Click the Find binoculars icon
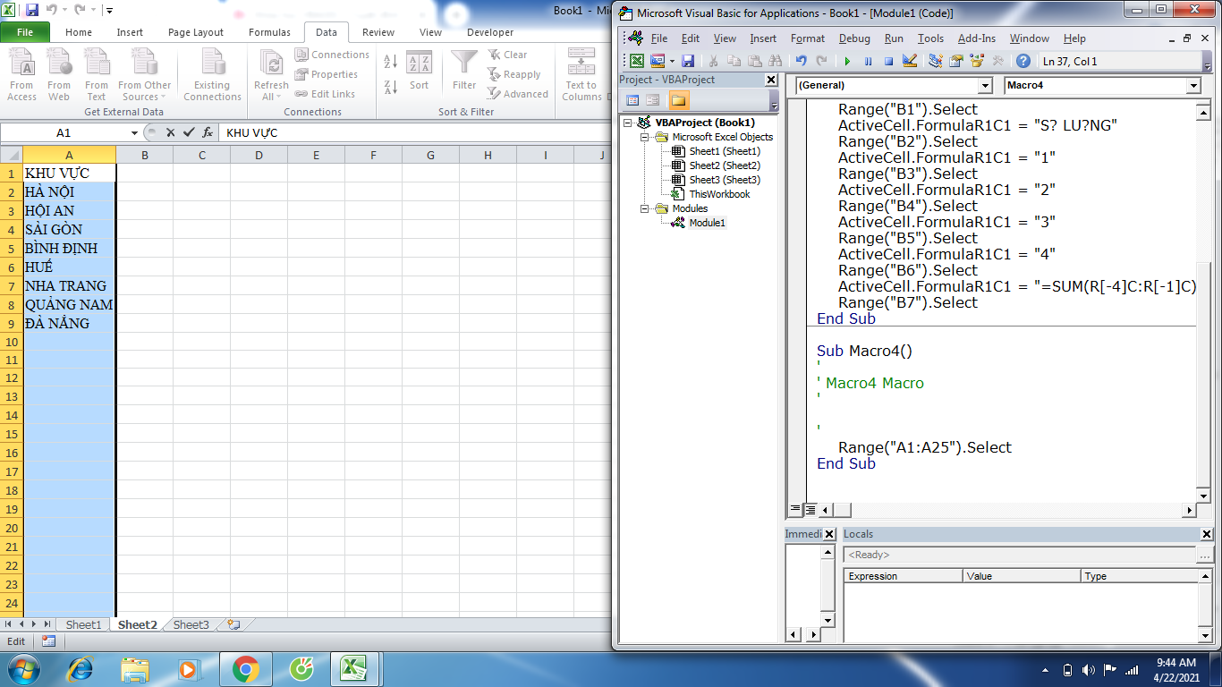1222x687 pixels. pos(775,61)
